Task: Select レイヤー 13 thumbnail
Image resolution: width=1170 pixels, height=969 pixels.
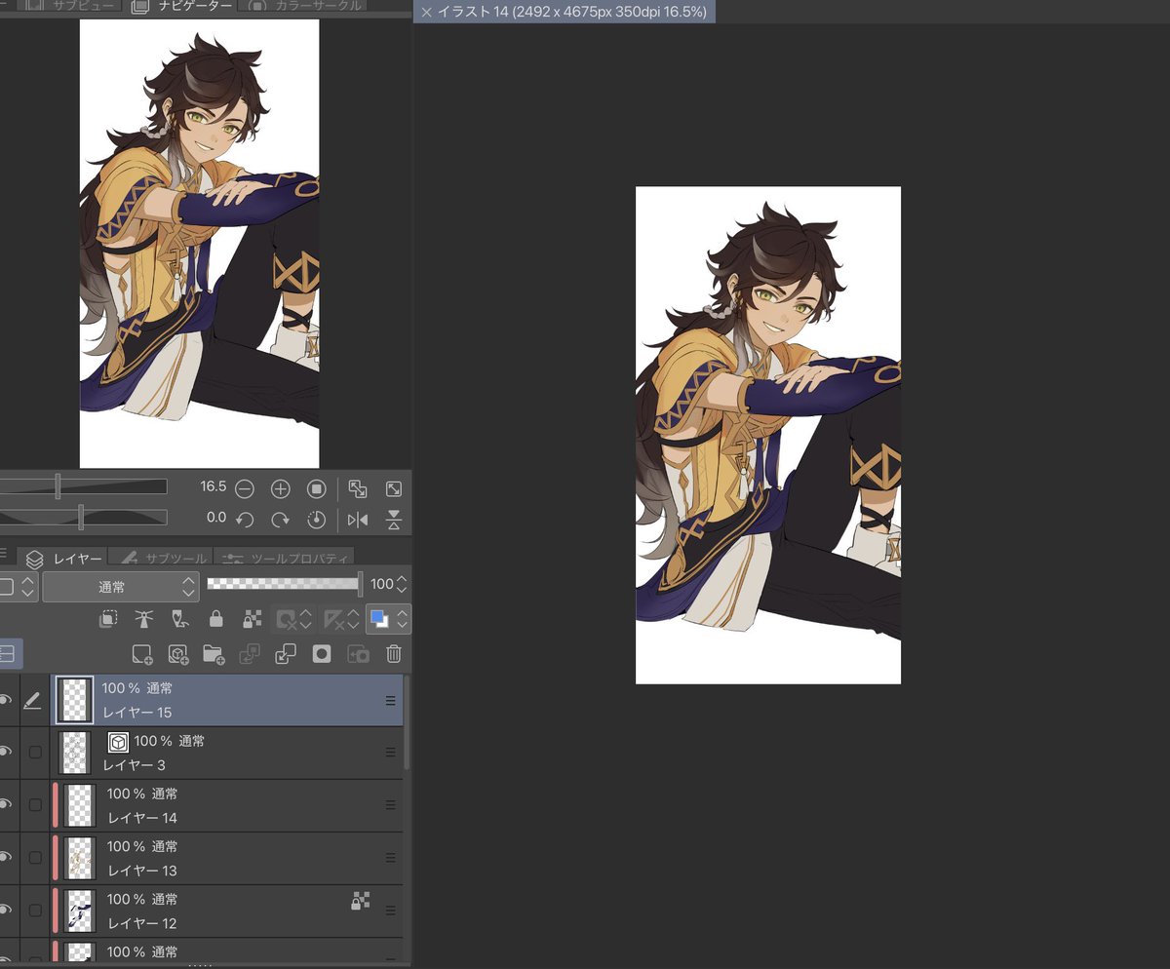Action: [x=79, y=857]
